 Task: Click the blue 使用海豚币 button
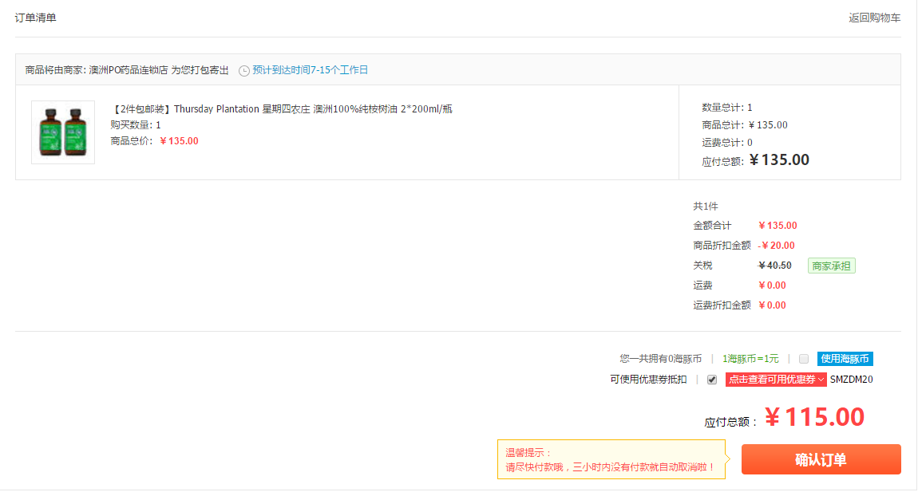[x=845, y=359]
